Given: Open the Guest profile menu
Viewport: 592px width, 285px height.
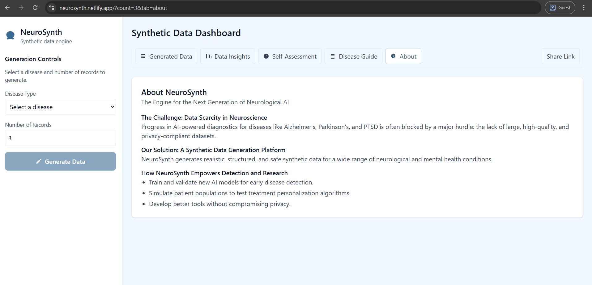Looking at the screenshot, I should [560, 8].
